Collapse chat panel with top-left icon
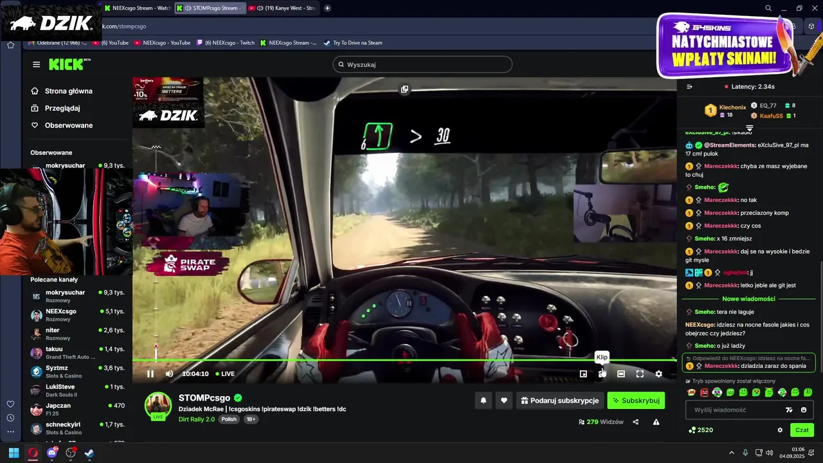This screenshot has height=463, width=823. tap(689, 86)
